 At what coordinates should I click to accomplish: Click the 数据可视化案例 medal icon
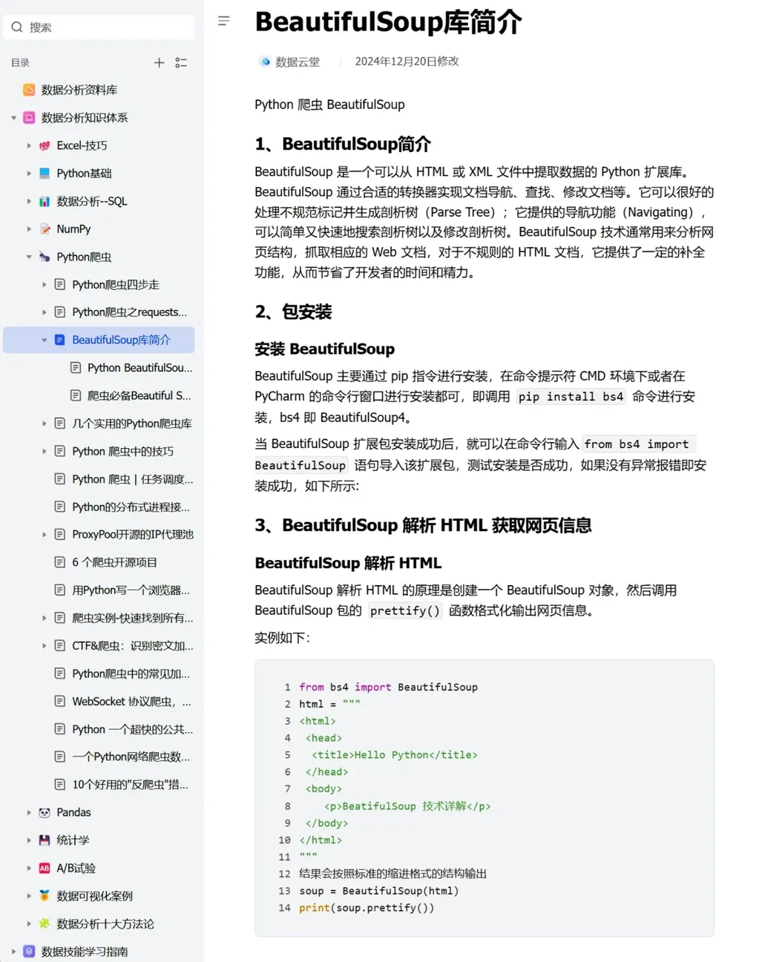[x=45, y=896]
